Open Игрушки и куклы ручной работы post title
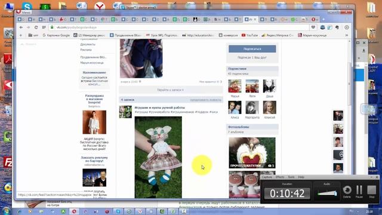The image size is (382, 215). coord(159,107)
